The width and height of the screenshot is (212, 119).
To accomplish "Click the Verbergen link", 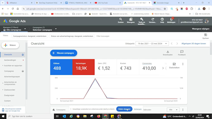I will [x=137, y=109].
